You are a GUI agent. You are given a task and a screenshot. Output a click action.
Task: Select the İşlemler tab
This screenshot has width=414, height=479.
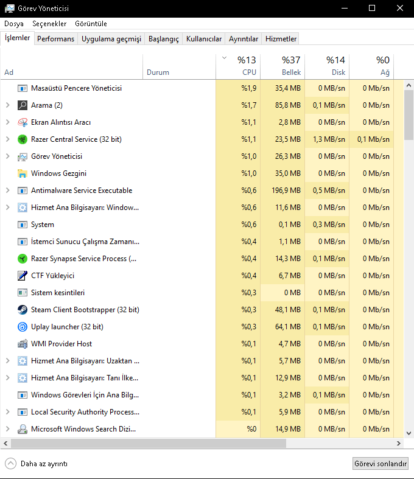pos(18,38)
